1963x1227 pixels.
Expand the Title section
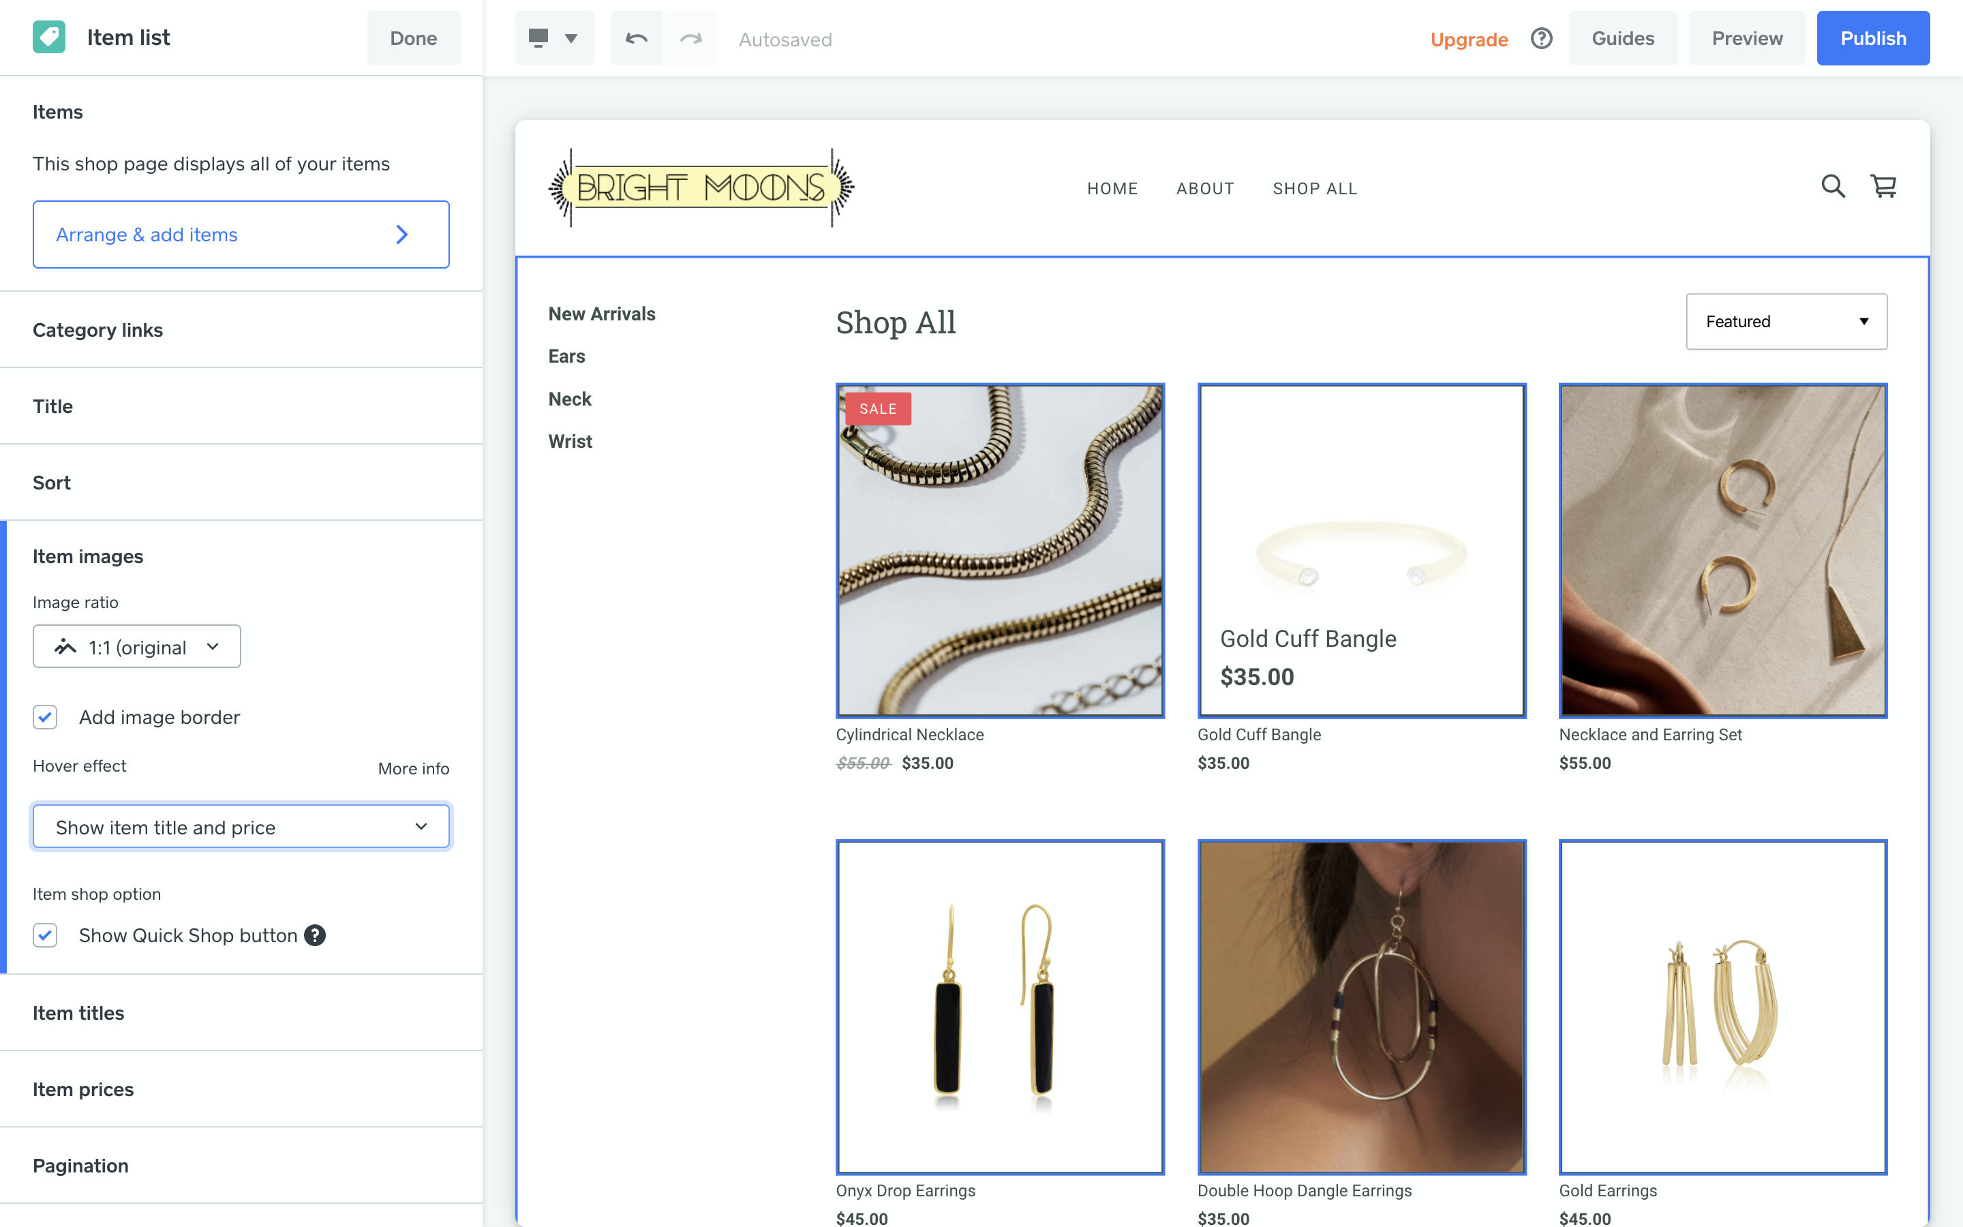(x=241, y=406)
